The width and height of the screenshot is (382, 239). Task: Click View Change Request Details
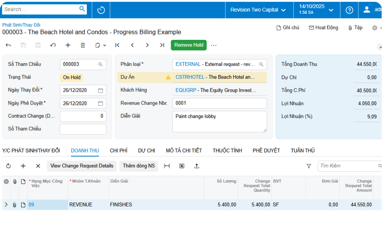click(x=81, y=166)
